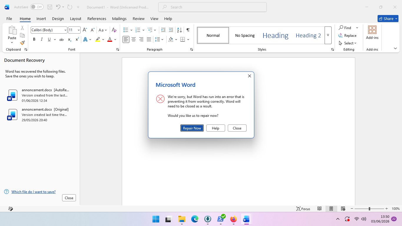Screen dimensions: 402x226
Task: Expand the numbering list dropdown arrow
Action: [x=143, y=30]
